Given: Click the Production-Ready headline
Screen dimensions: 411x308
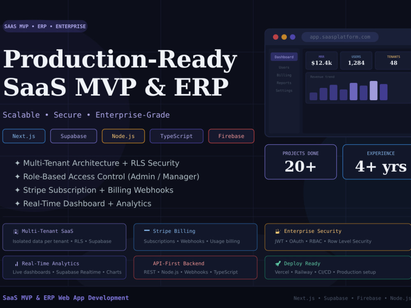Looking at the screenshot, I should coord(120,60).
